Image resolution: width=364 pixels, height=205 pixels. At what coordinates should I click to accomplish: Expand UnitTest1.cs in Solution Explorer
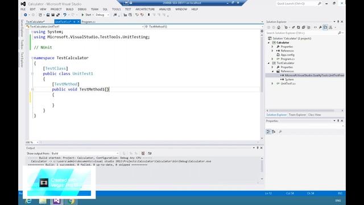click(273, 84)
